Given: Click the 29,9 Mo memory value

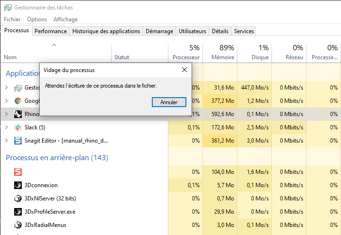Looking at the screenshot, I should [x=224, y=212].
